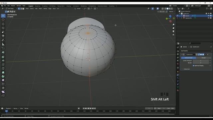Toggle viewport overlays button
213x120 pixels.
(x=157, y=9)
